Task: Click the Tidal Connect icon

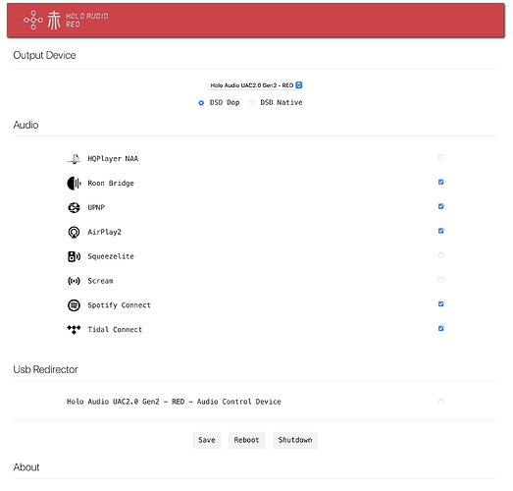Action: point(74,329)
